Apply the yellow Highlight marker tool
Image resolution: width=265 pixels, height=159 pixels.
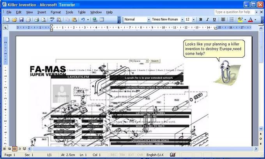coord(240,19)
